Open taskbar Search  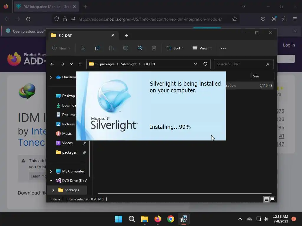(132, 219)
